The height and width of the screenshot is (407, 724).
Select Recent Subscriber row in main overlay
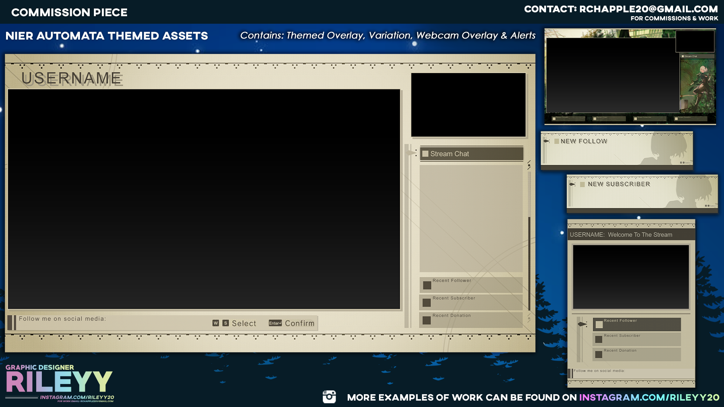tap(471, 302)
